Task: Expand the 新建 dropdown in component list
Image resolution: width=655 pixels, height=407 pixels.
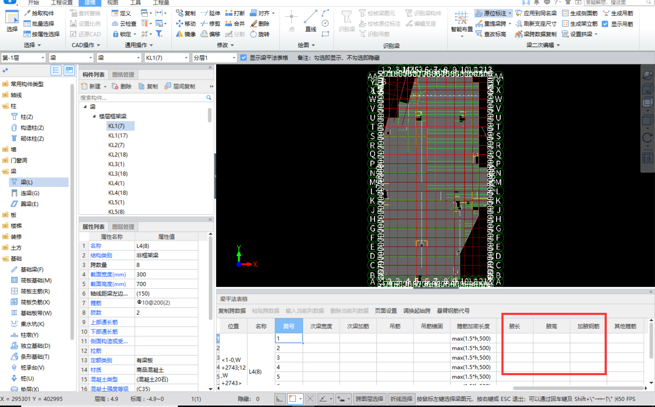Action: coord(105,87)
